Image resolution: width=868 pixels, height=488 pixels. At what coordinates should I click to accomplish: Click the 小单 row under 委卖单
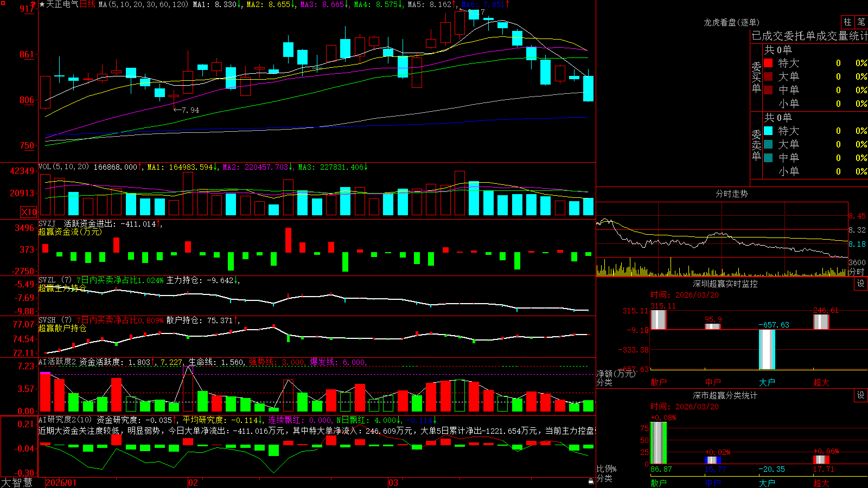(815, 171)
